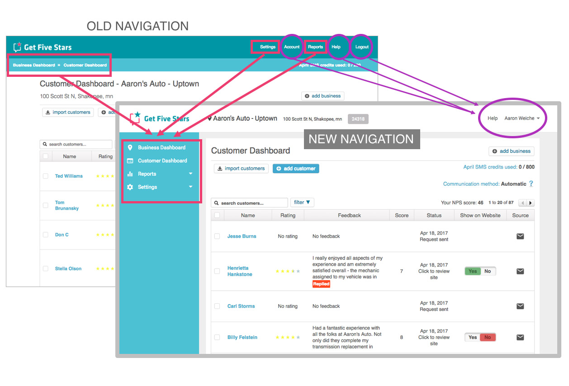
Task: Open Carl Storms customer record
Action: click(241, 306)
